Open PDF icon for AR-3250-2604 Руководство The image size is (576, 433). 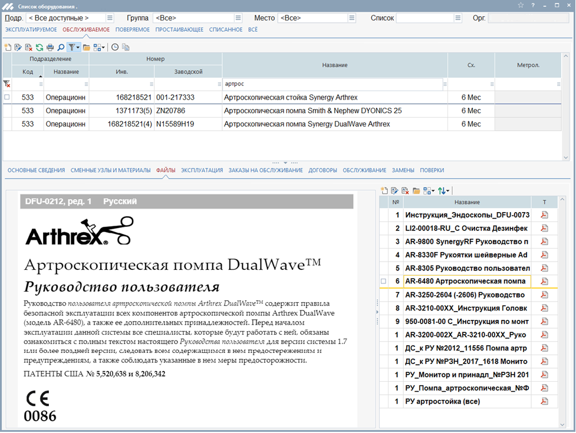544,295
